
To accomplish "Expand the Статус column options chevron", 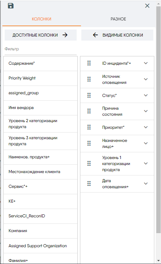I will coord(146,95).
